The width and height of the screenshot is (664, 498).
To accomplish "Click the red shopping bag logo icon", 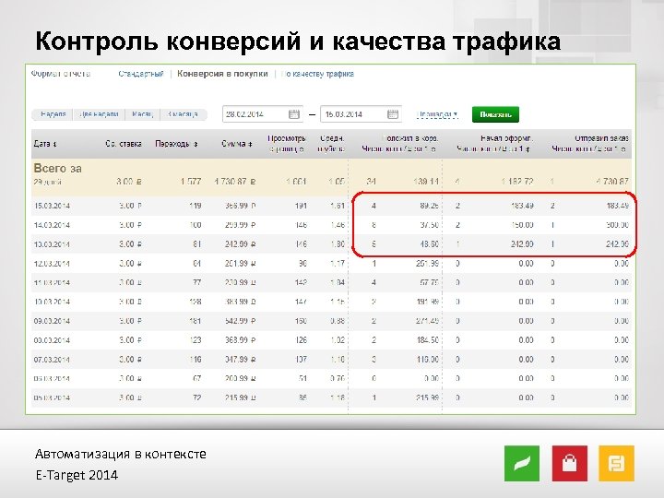I will (570, 463).
